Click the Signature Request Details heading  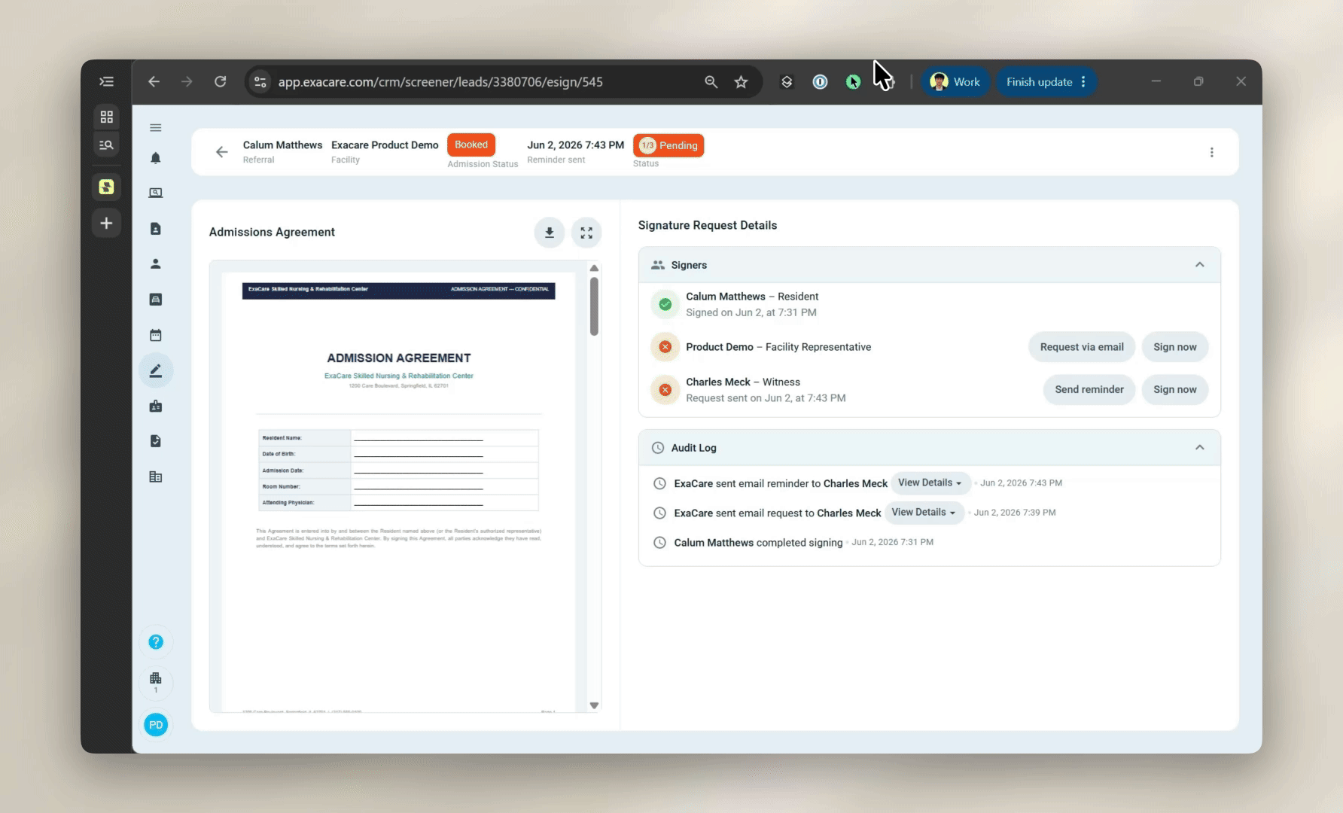tap(707, 225)
